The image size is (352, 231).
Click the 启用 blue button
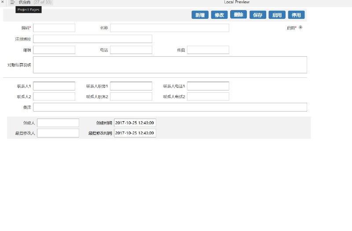277,15
